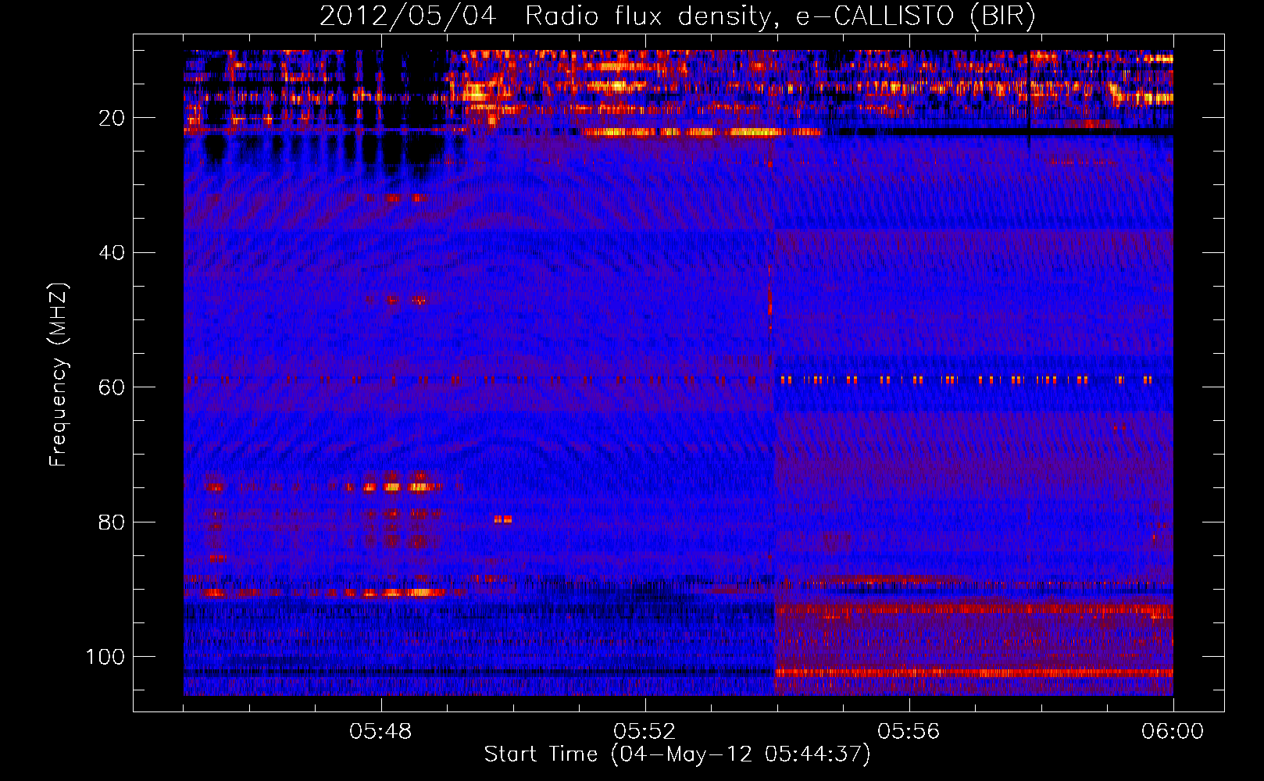Select the 05:56 time tick label
The image size is (1264, 781).
pyautogui.click(x=909, y=732)
